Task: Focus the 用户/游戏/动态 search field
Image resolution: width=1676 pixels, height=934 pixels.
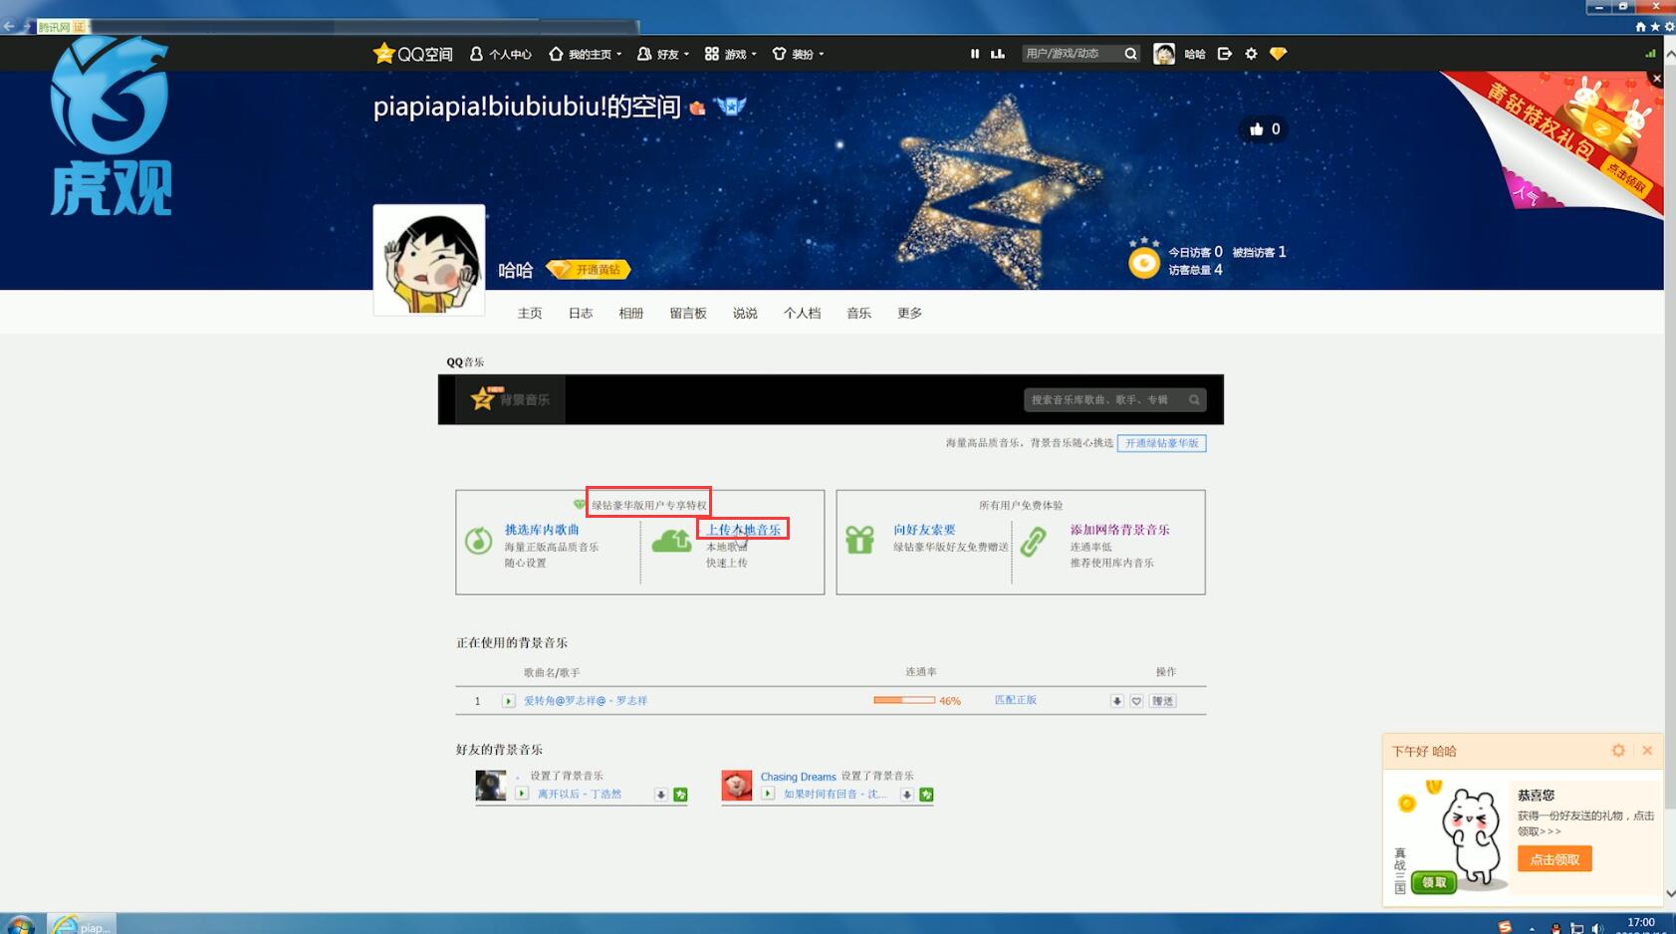Action: (x=1072, y=54)
